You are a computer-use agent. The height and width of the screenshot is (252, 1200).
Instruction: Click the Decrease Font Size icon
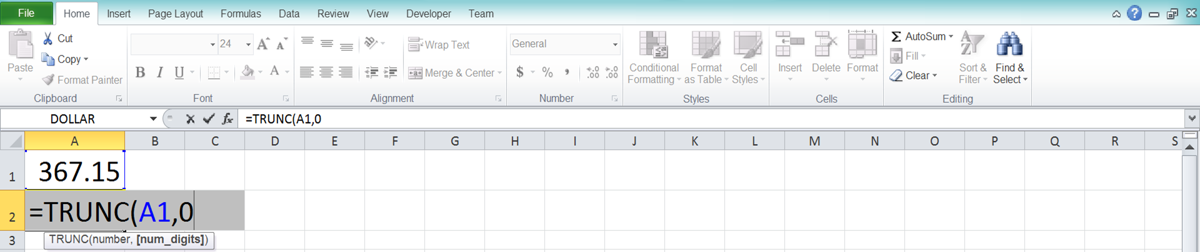(282, 44)
